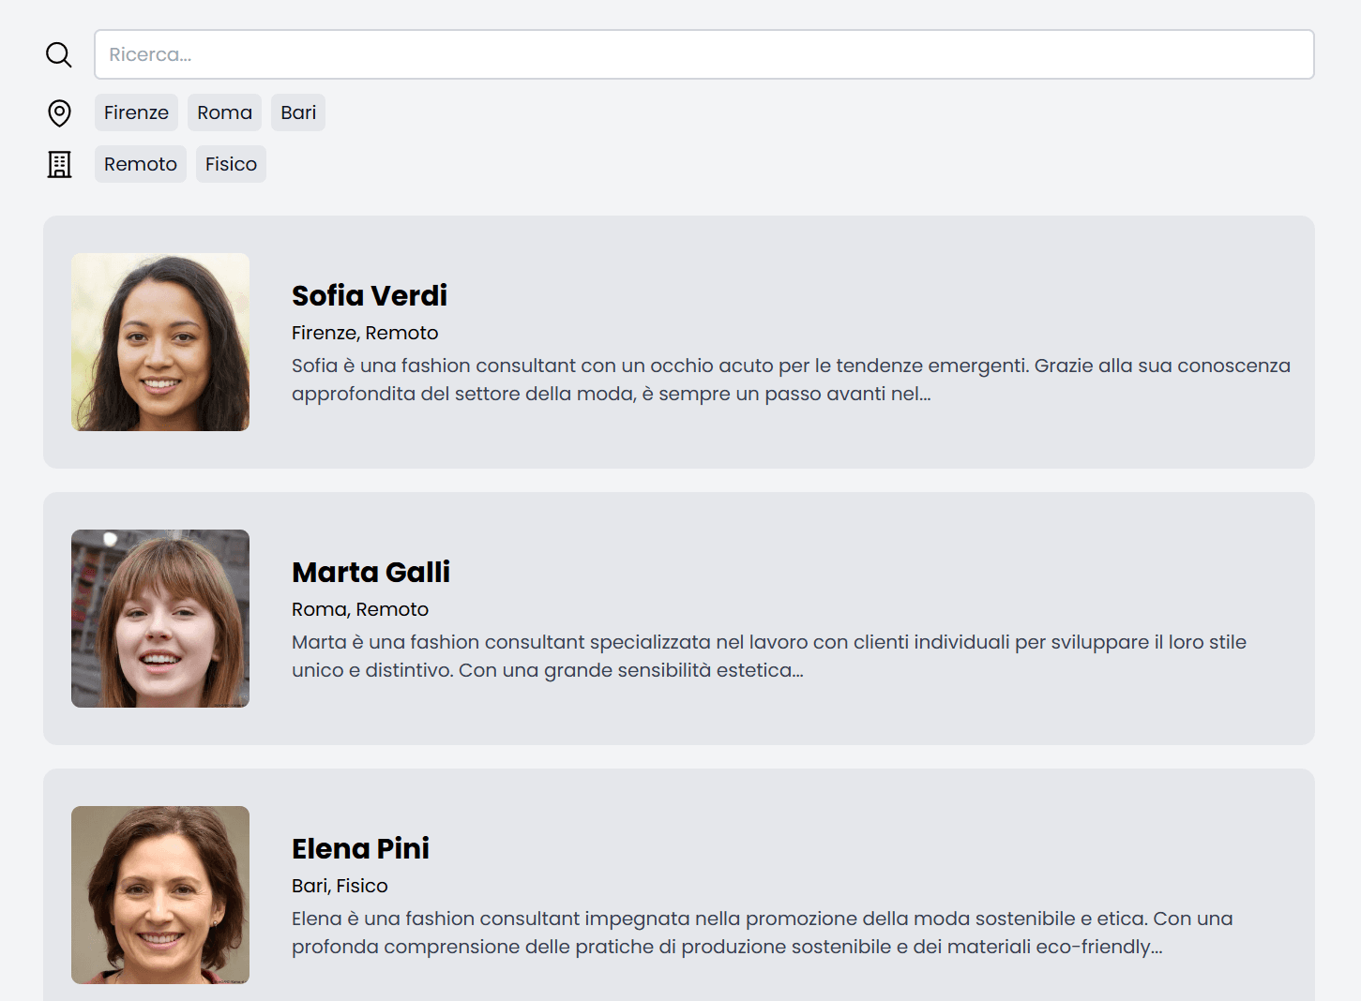This screenshot has height=1001, width=1361.
Task: Open Sofia Verdi's profile photo
Action: [x=160, y=342]
